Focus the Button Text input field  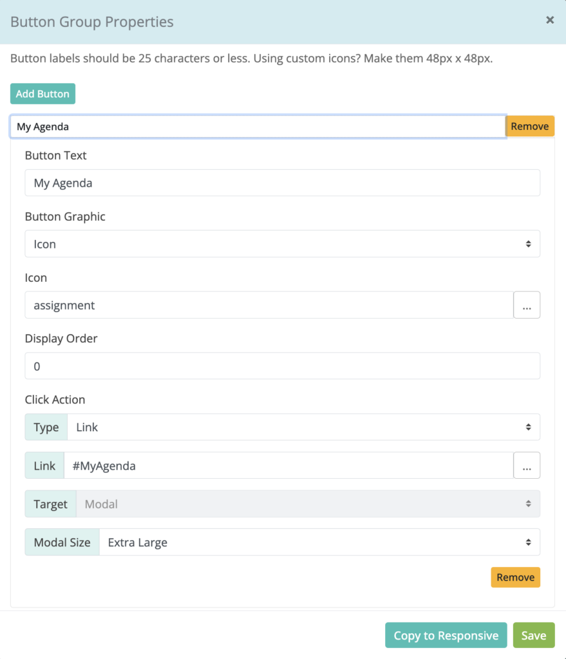tap(282, 183)
